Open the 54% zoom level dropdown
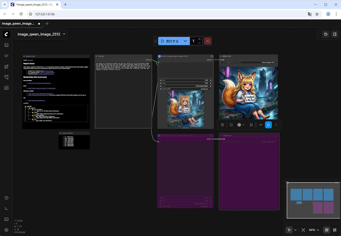 click(314, 230)
